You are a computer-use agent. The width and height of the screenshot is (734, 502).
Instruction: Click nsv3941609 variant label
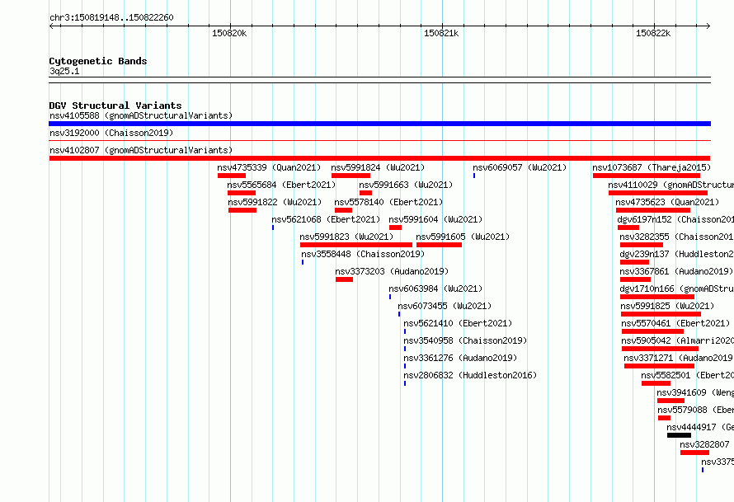[x=695, y=392]
